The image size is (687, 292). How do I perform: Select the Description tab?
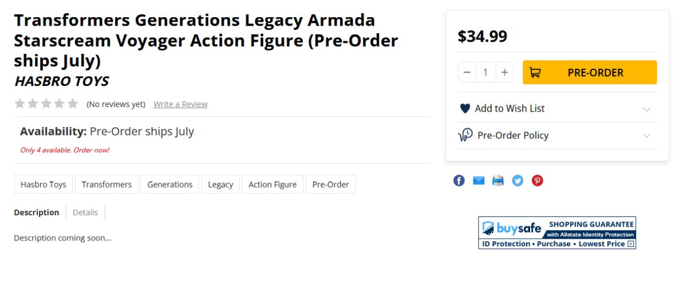[x=37, y=212]
